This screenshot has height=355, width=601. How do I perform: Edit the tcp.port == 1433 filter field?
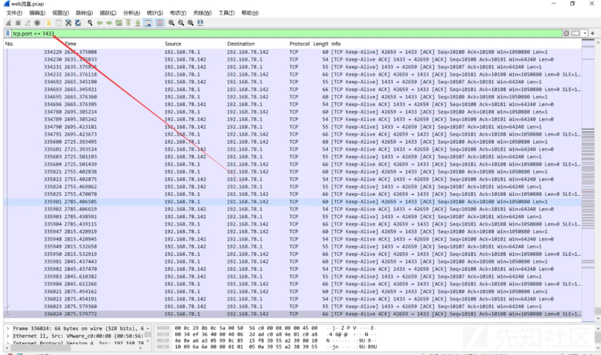287,33
